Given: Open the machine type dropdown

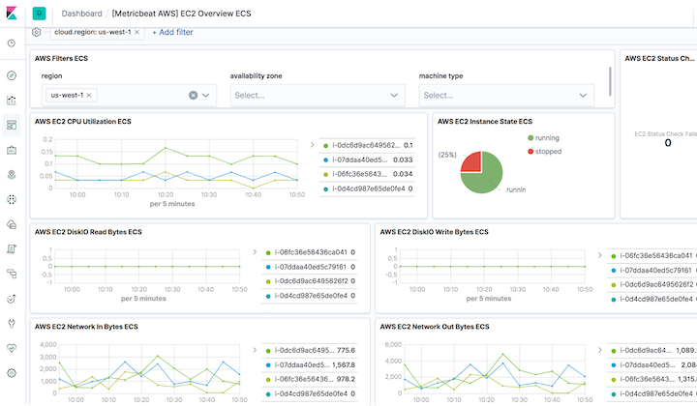Looking at the screenshot, I should coord(506,95).
